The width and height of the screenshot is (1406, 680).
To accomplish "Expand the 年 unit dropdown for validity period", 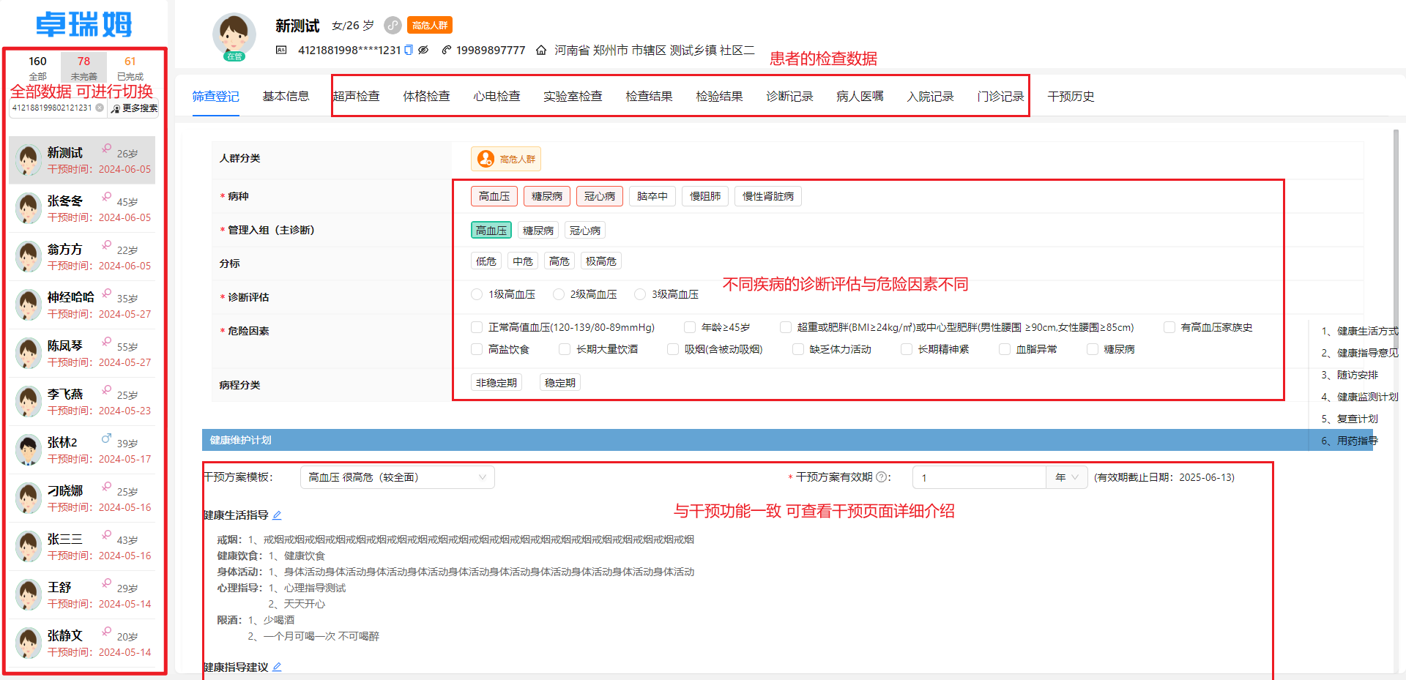I will click(1066, 477).
